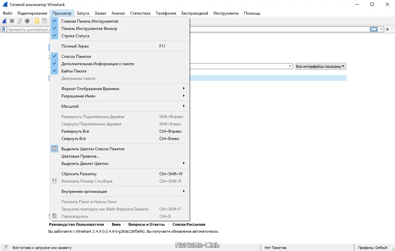Open Вопросы и Ответы link
This screenshot has width=395, height=251.
click(146, 224)
